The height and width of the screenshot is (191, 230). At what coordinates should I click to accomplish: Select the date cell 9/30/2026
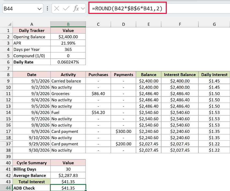pyautogui.click(x=32, y=150)
